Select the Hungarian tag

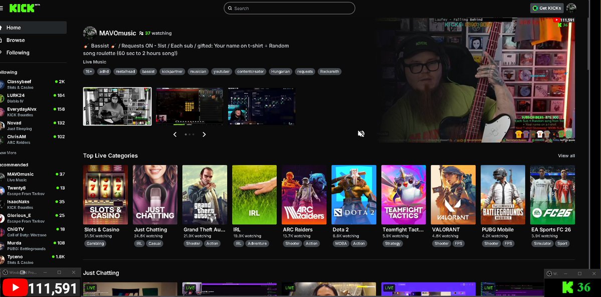click(281, 71)
